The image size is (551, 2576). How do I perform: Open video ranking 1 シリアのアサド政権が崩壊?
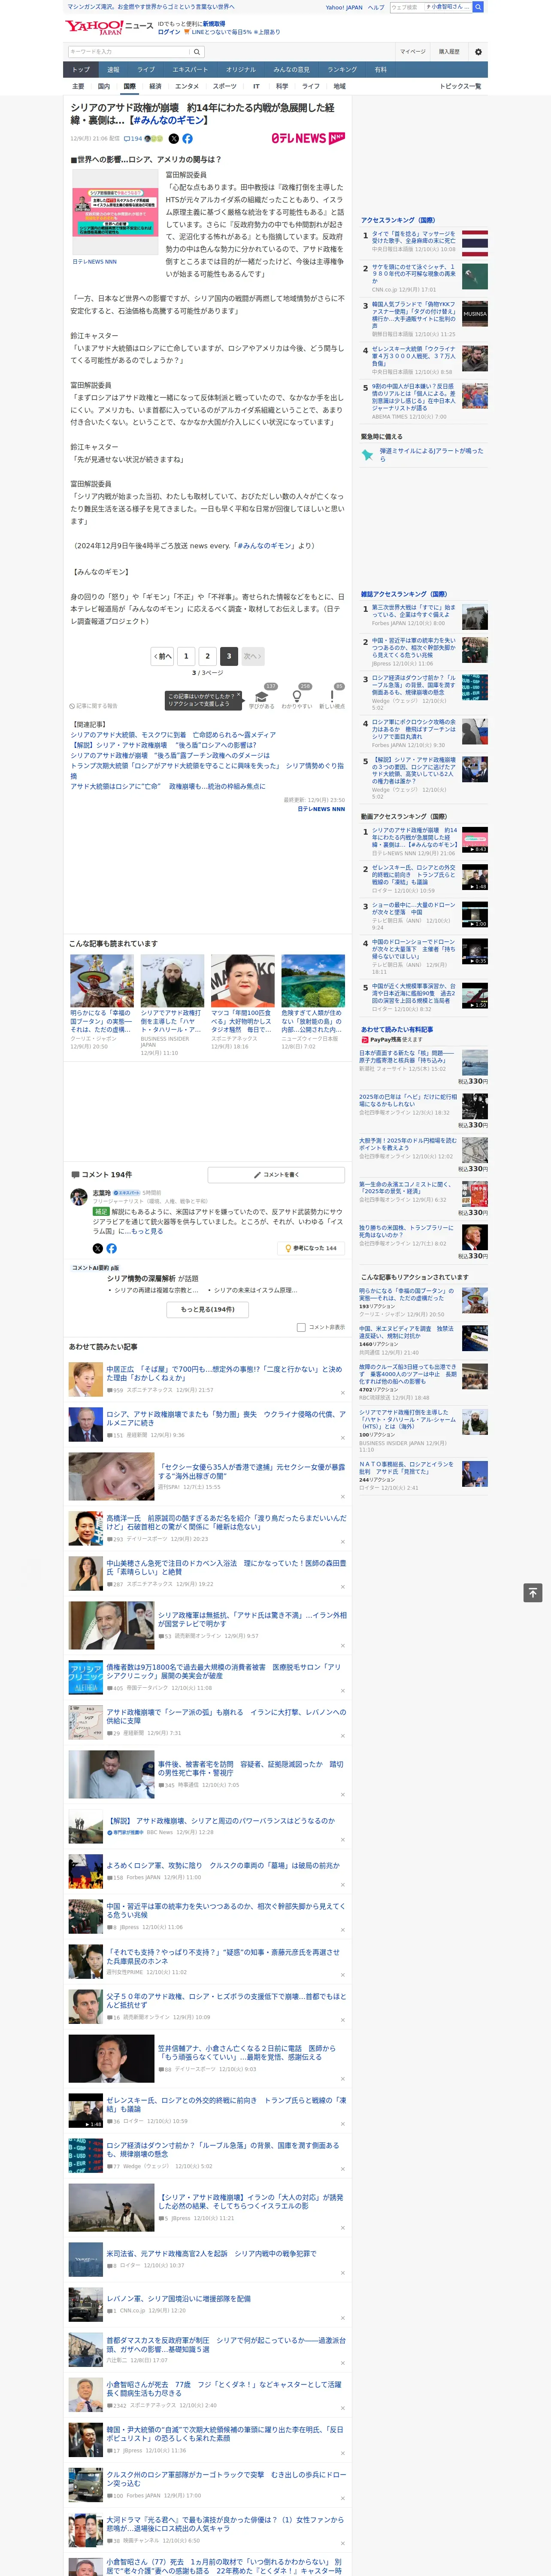click(415, 837)
